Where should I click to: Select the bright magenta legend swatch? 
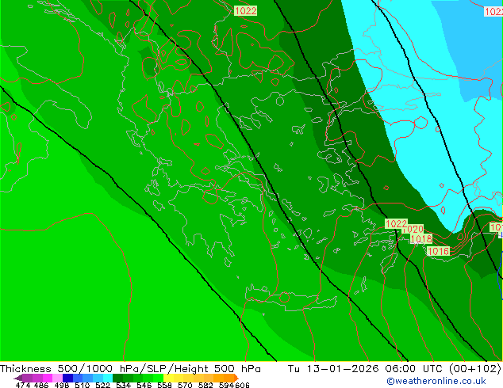pyautogui.click(x=48, y=378)
